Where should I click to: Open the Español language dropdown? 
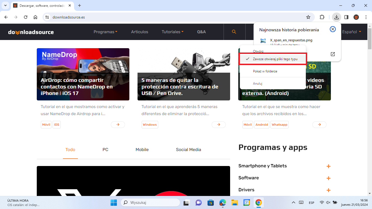[352, 32]
